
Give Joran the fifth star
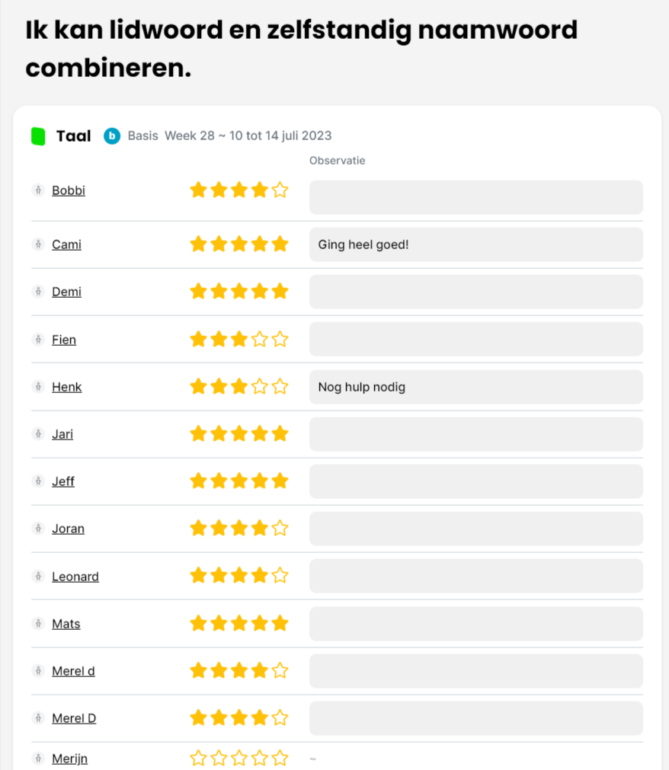pos(280,529)
